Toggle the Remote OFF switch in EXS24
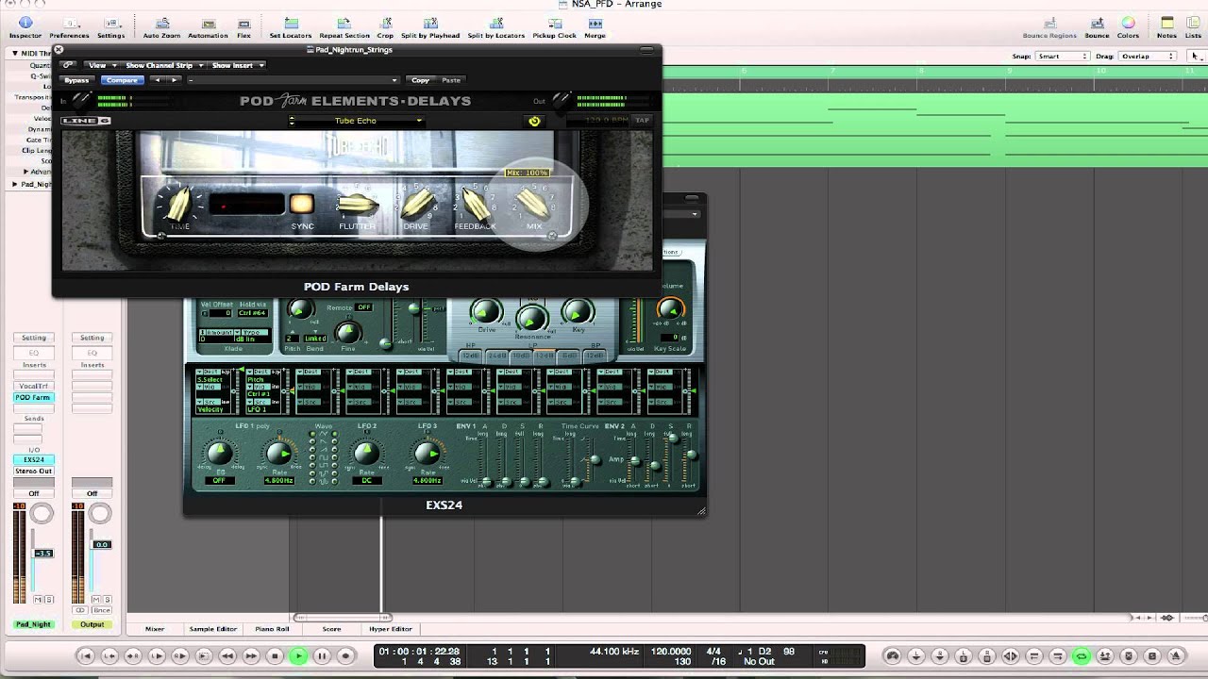This screenshot has height=679, width=1208. pos(363,307)
